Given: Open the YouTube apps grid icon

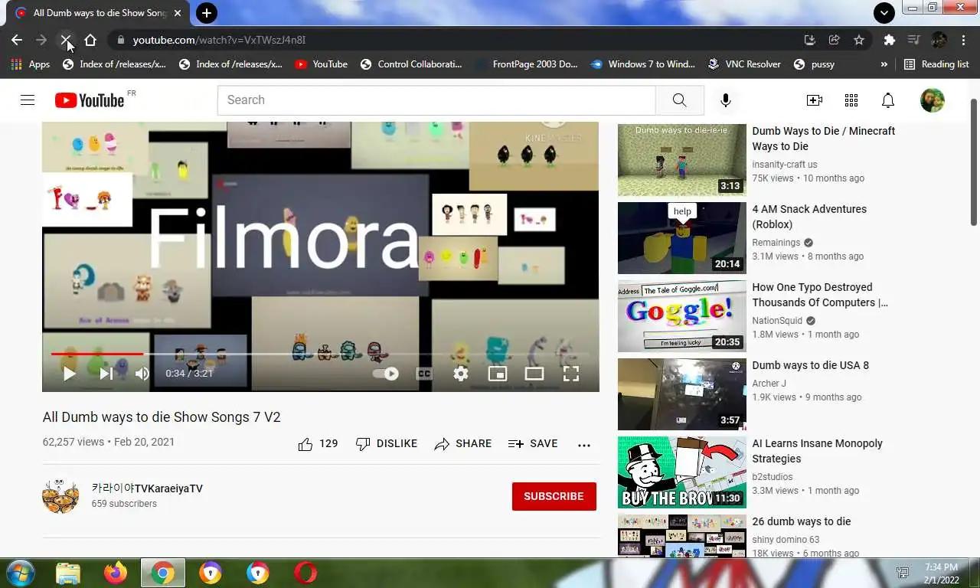Looking at the screenshot, I should click(851, 100).
